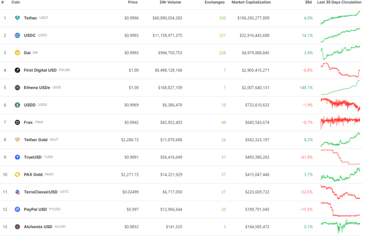The image size is (365, 236).
Task: Click TerraClassicUSD price $0.02499
Action: click(130, 192)
